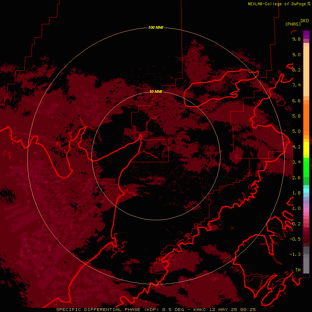Click the 3.4 value on the color scale
Viewport: 312px width, 312px height.
click(x=296, y=162)
